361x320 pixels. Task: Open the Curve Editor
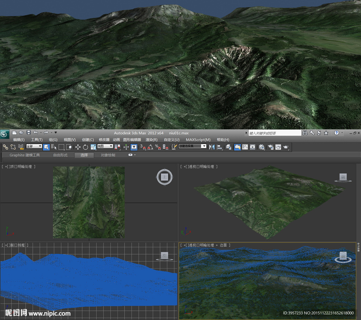pyautogui.click(x=245, y=147)
